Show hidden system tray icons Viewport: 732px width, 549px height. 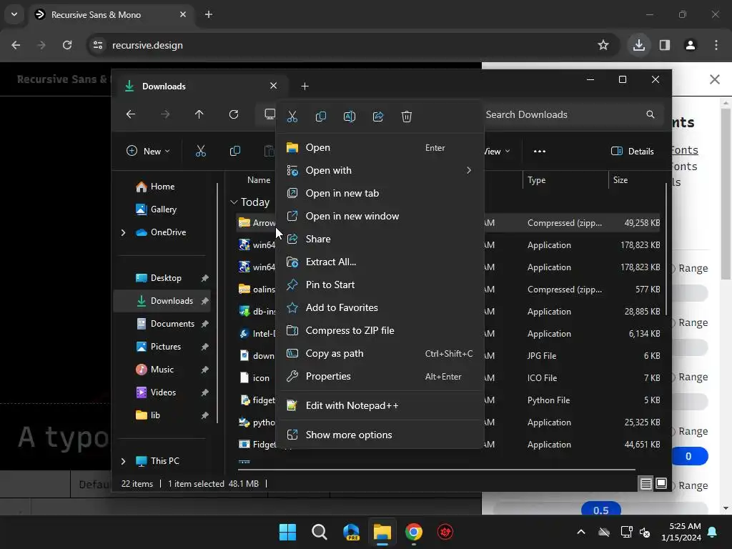pos(581,532)
